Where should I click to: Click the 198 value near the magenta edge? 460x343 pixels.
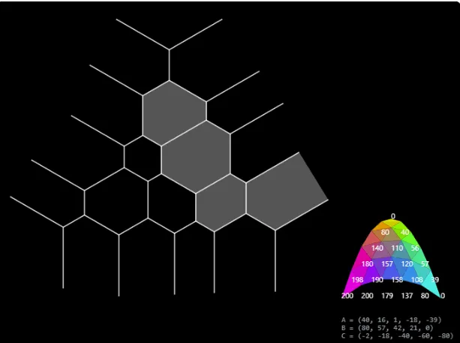357,280
